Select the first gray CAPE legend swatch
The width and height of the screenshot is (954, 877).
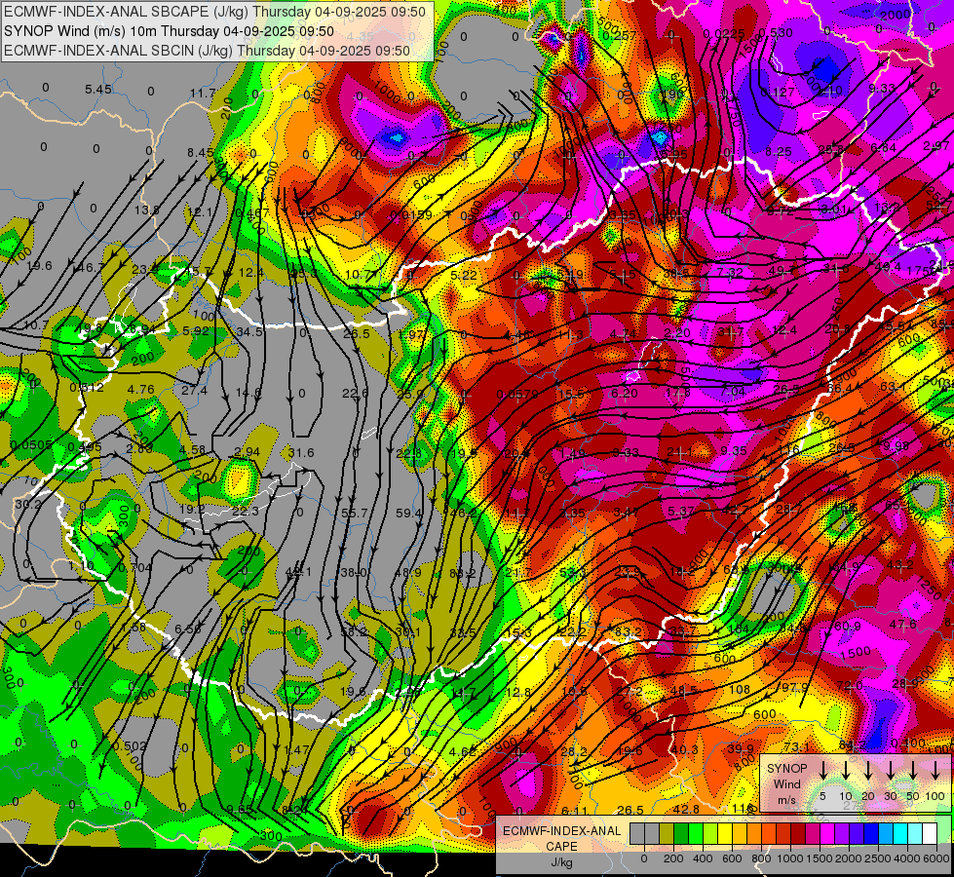coord(637,834)
